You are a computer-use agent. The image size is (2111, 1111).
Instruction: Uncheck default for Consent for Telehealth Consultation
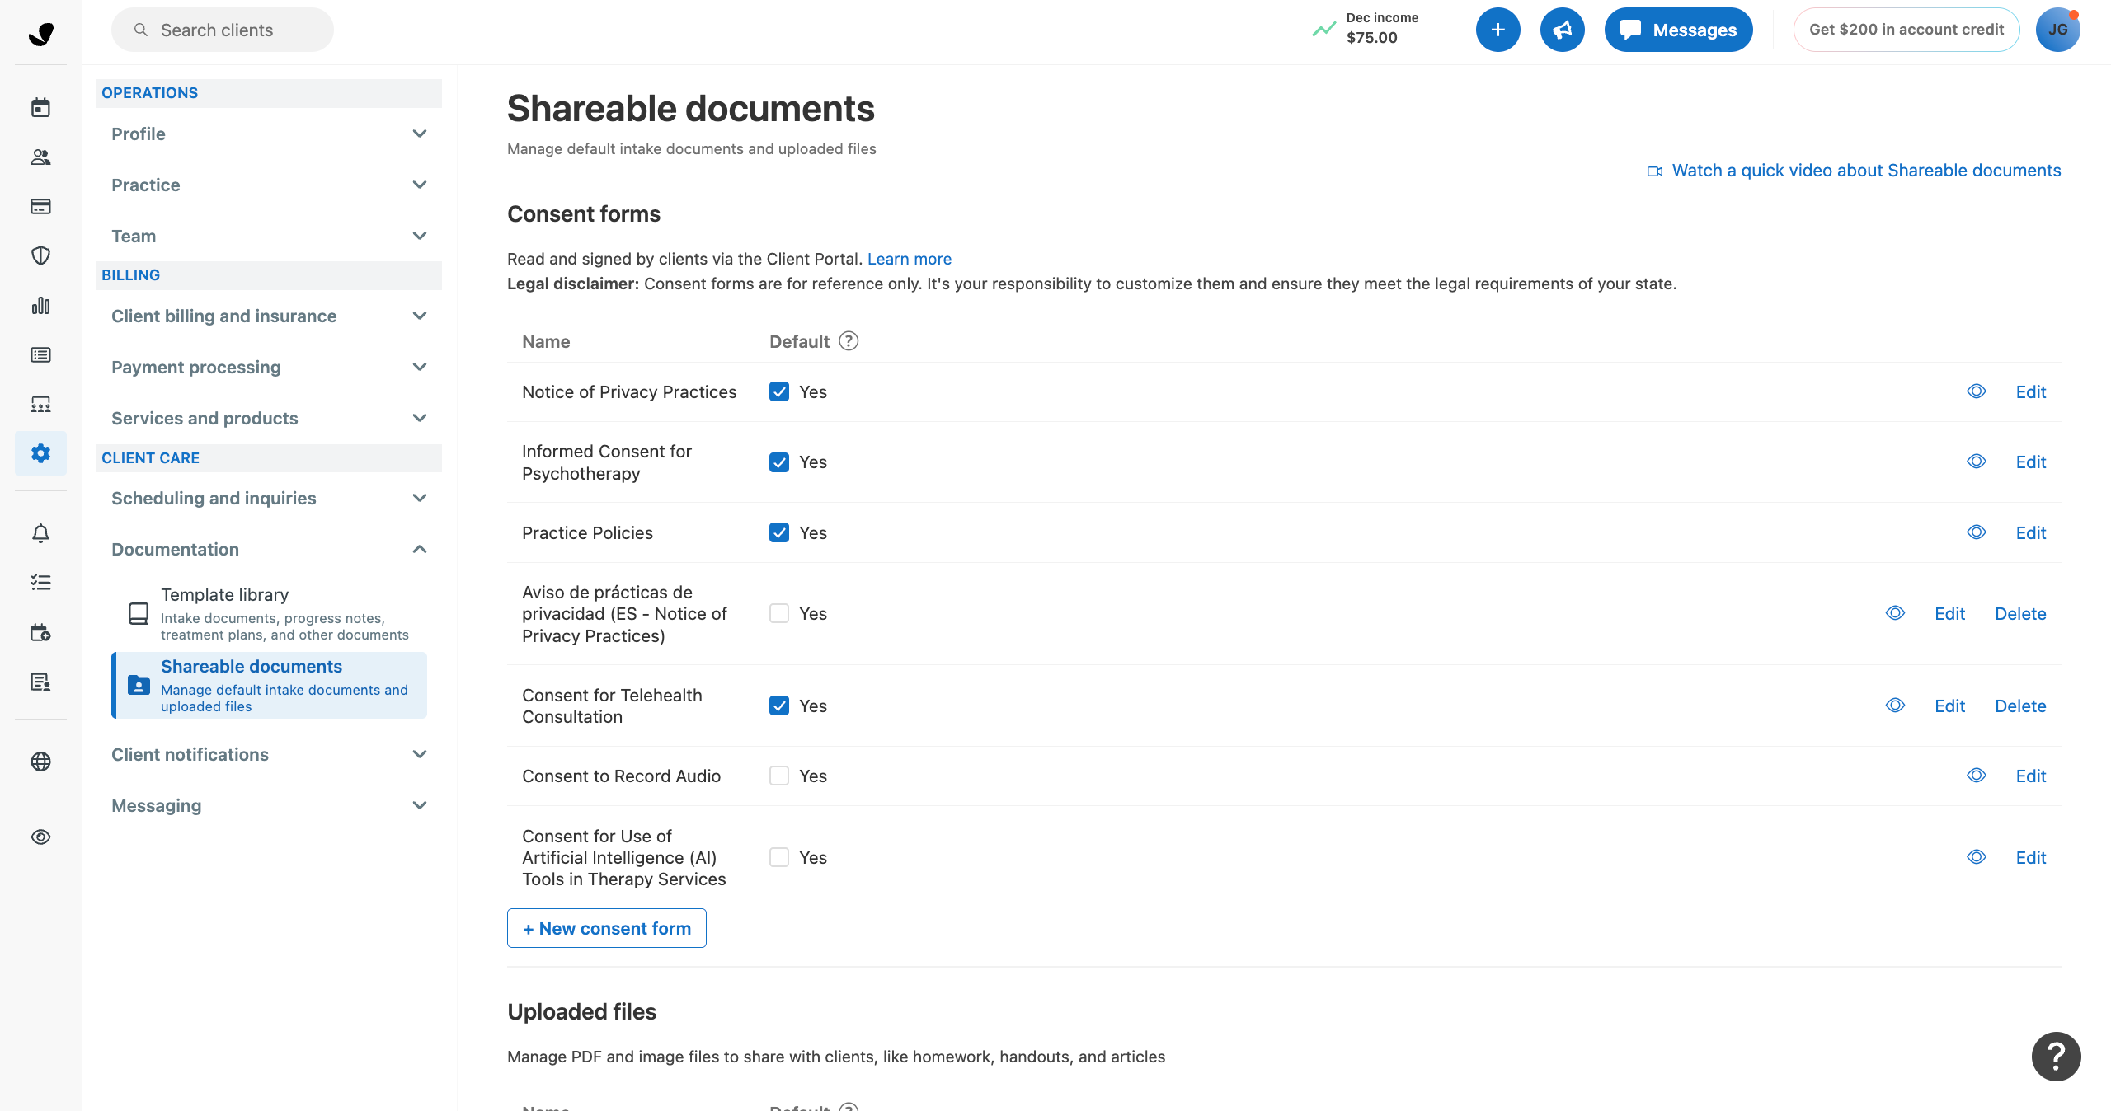click(778, 706)
